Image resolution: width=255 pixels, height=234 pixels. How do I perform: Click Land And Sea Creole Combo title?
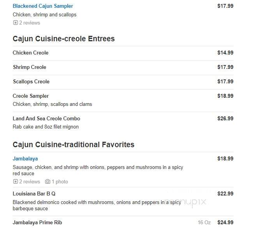point(46,118)
